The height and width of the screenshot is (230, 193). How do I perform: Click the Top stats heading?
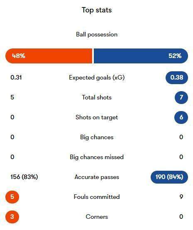tap(97, 10)
